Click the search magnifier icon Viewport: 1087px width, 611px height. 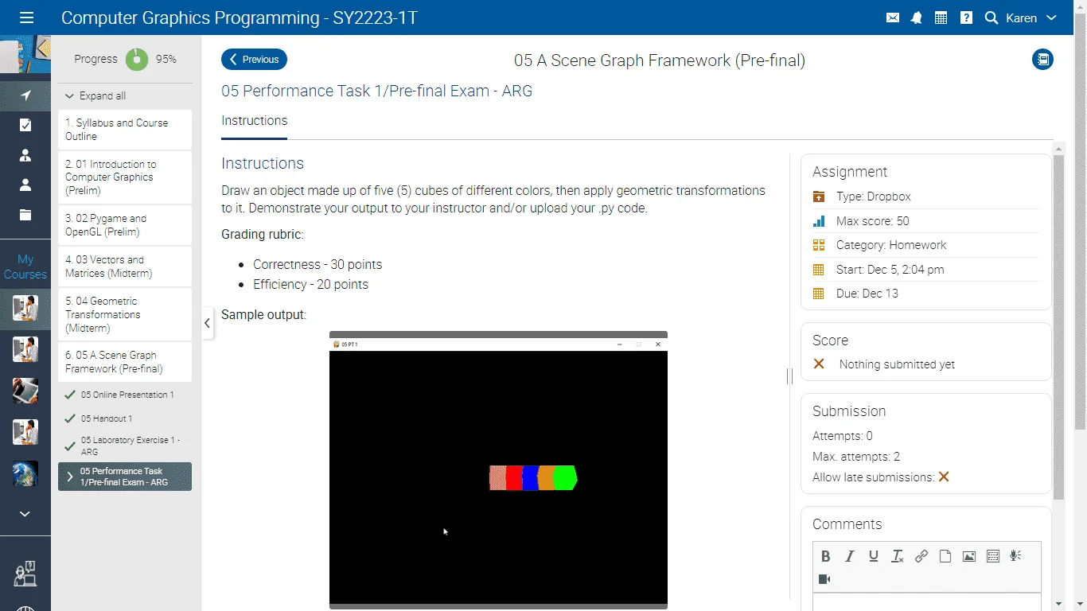coord(992,18)
